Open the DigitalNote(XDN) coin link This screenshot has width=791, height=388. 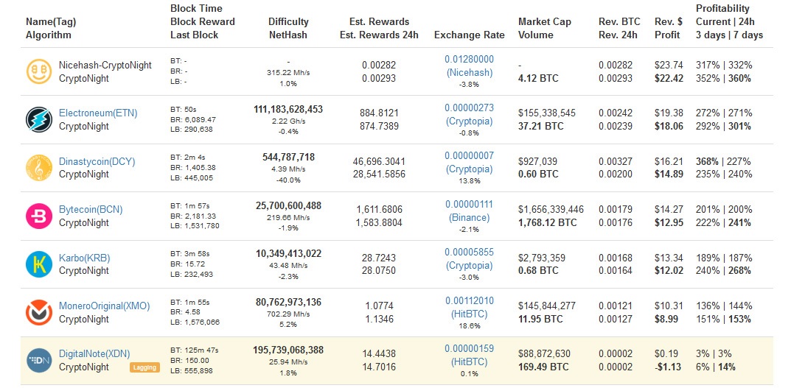pos(94,354)
